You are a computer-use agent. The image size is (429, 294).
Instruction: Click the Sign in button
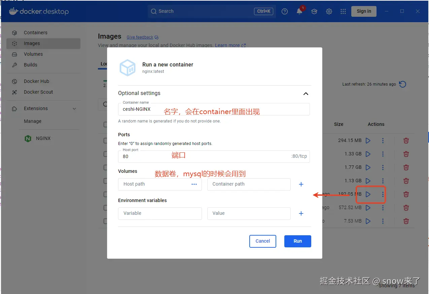point(364,11)
